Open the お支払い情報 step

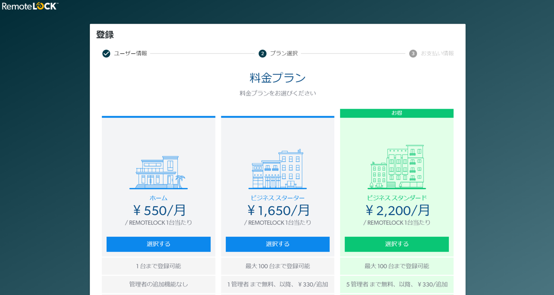tap(437, 54)
